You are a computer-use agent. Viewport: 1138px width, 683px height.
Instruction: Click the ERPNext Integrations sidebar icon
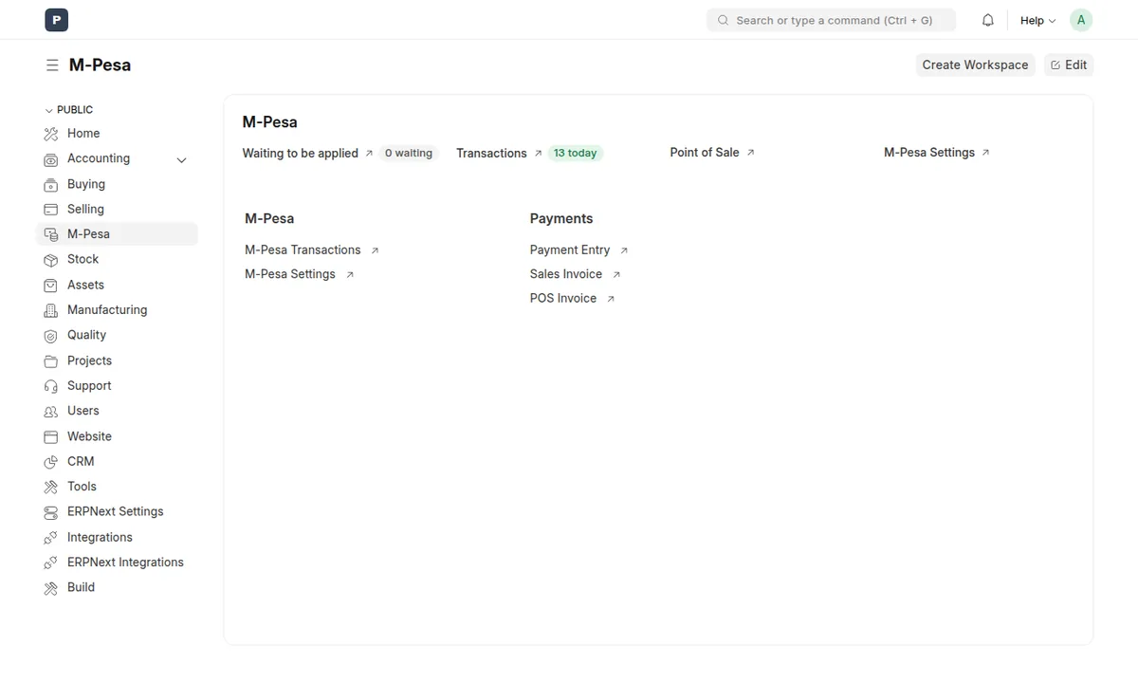[x=51, y=563]
